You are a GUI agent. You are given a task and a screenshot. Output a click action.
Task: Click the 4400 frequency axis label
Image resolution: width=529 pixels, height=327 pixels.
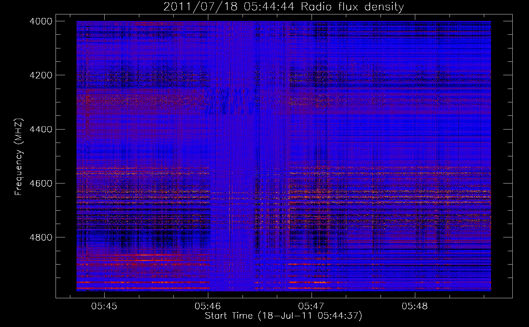pos(41,129)
